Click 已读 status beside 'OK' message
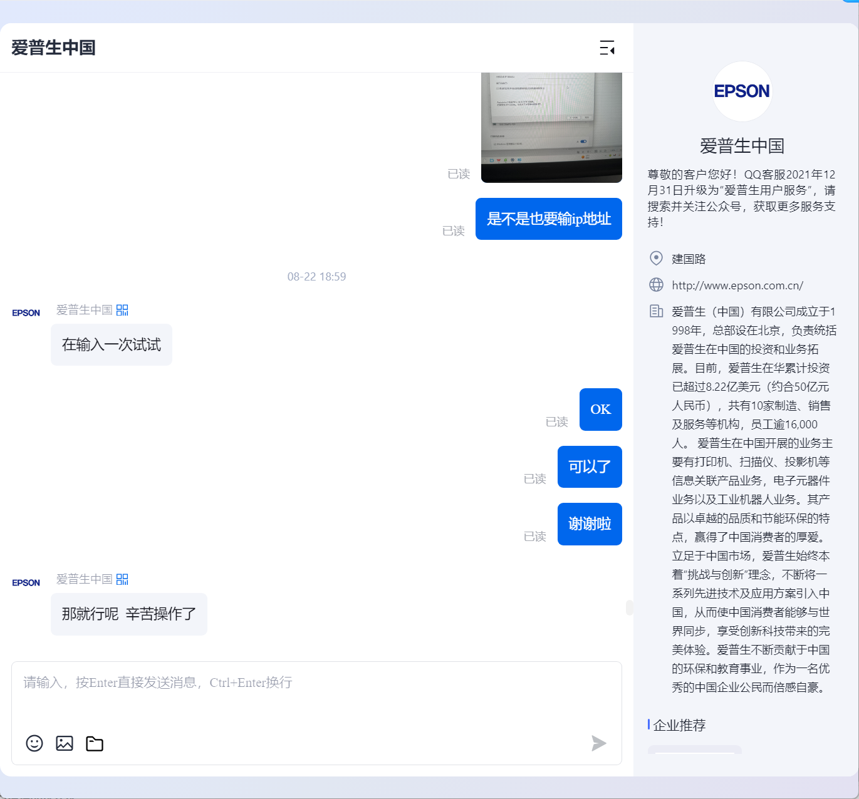The height and width of the screenshot is (799, 859). (556, 422)
